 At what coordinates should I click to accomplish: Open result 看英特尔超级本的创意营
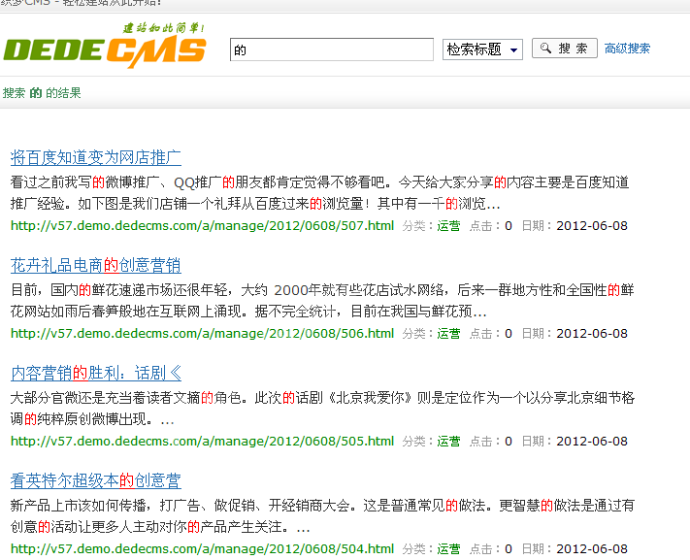pos(96,480)
